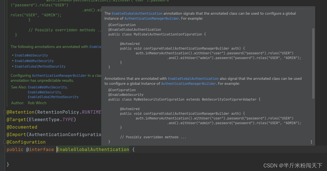327x171 pixels.
Task: Click the author name Rob Winch
Action: [x=37, y=103]
